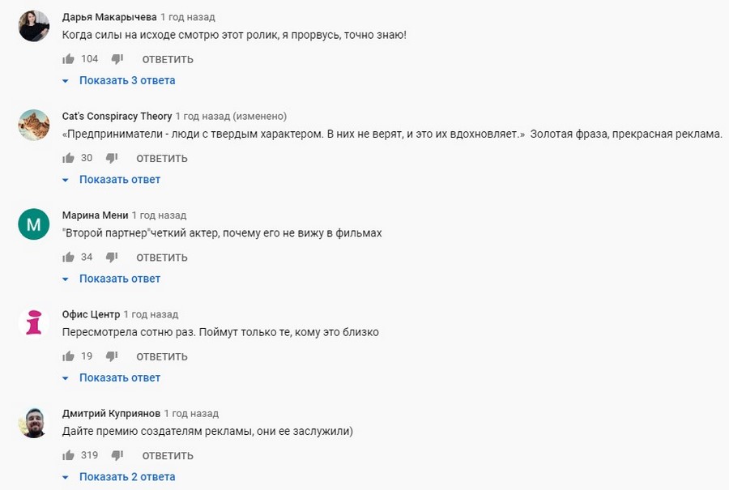The image size is (729, 490).
Task: Like Cat's Conspiracy Theory's comment
Action: pos(68,158)
